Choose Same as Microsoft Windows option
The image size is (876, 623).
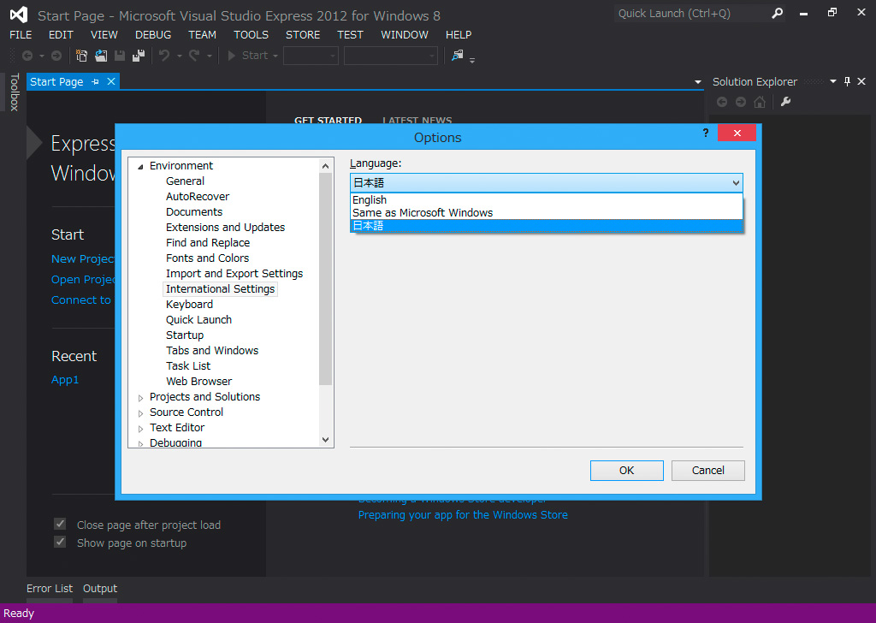tap(547, 213)
